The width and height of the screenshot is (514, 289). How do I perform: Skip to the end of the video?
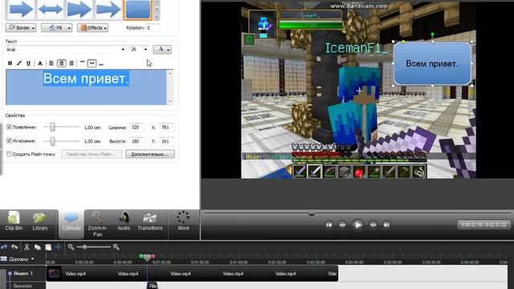tap(386, 225)
